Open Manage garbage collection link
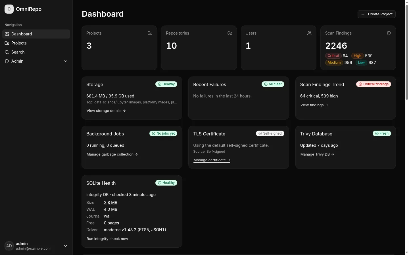409x255 pixels. click(x=112, y=154)
